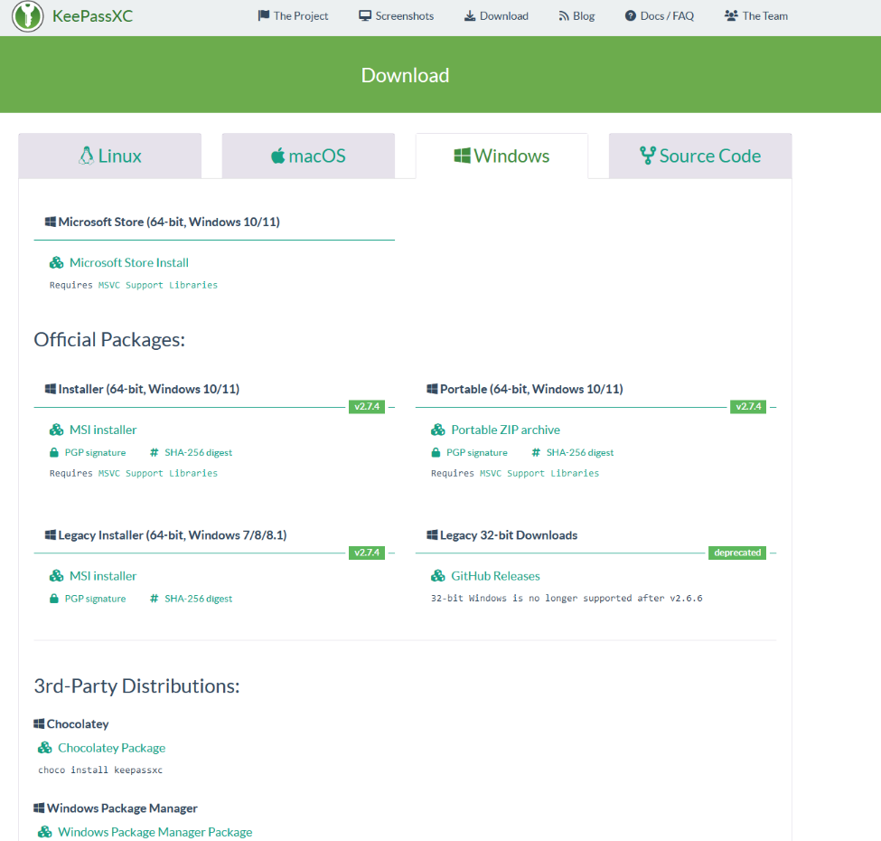
Task: Click the hash icon beside Installer SHA-256 digest
Action: (x=155, y=453)
